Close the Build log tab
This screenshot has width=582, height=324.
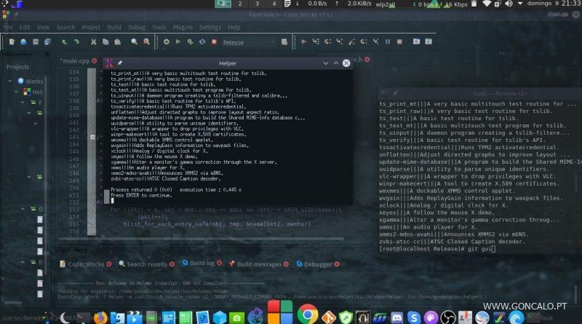point(220,263)
